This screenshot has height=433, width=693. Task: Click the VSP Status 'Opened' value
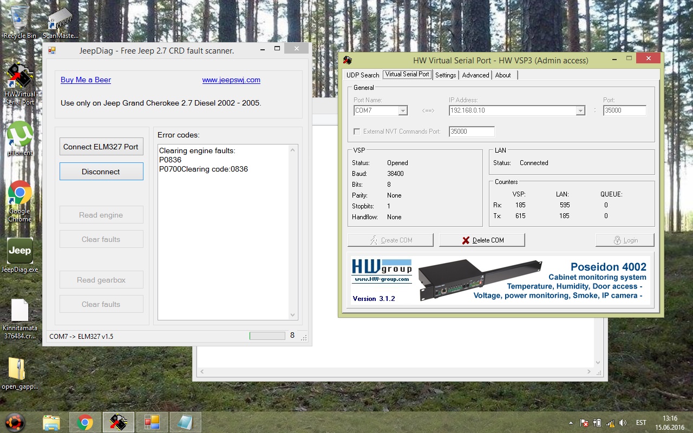pyautogui.click(x=397, y=163)
